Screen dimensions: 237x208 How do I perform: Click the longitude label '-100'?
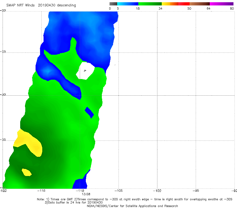[157, 191]
